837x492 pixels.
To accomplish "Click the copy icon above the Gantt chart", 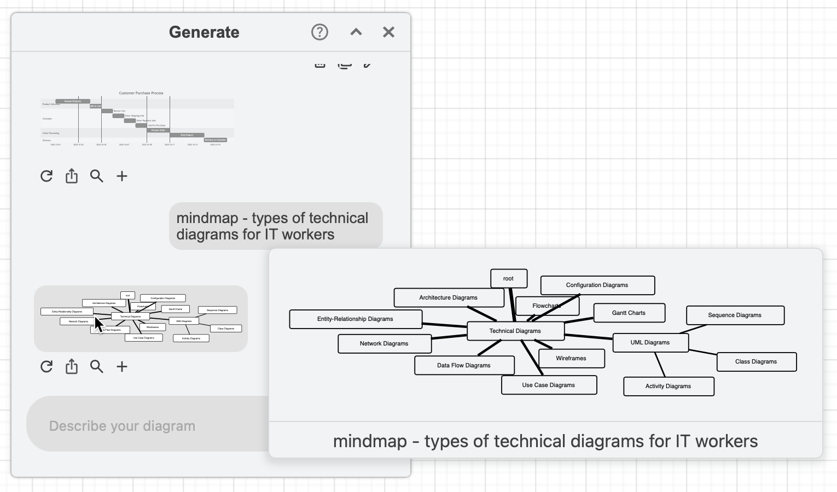I will (x=320, y=65).
